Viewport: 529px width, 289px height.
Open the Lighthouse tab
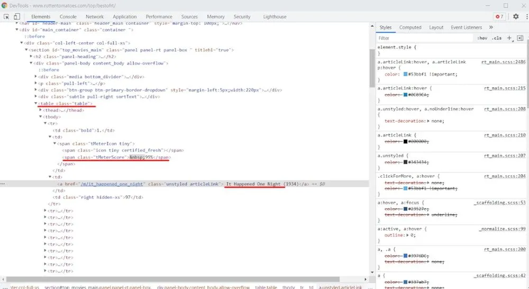click(x=275, y=16)
